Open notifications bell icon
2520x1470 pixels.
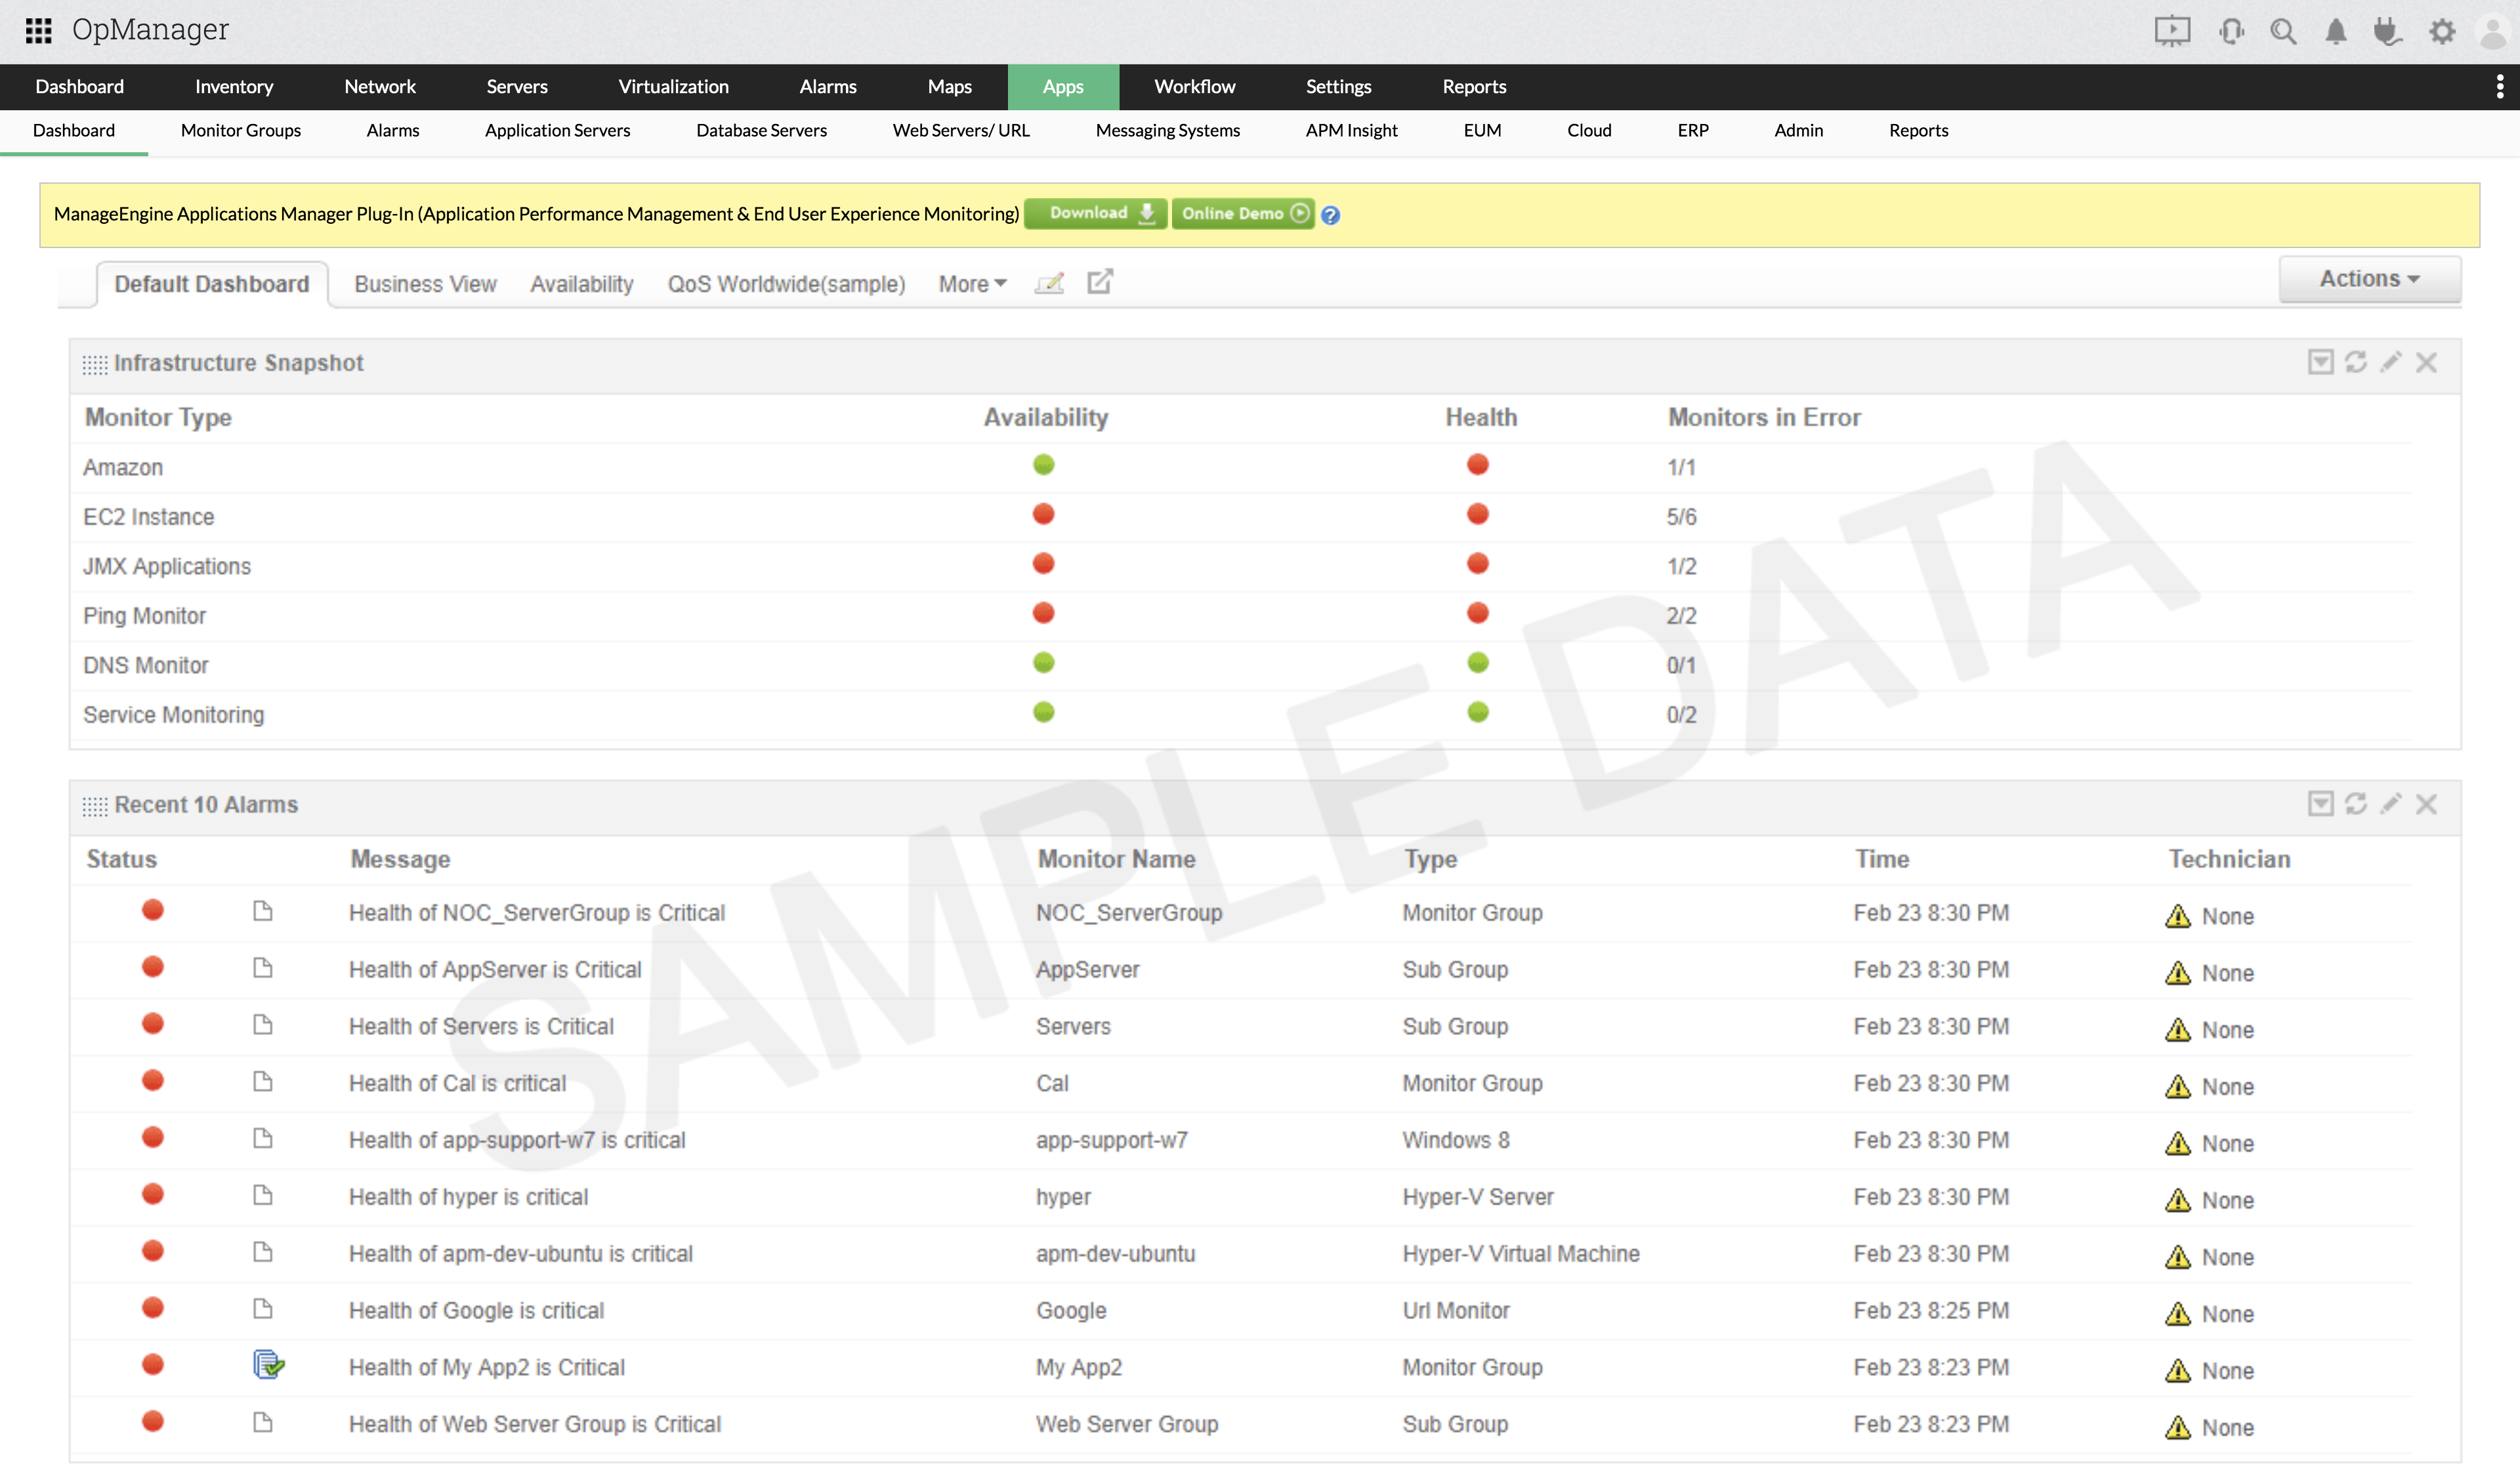coord(2335,31)
